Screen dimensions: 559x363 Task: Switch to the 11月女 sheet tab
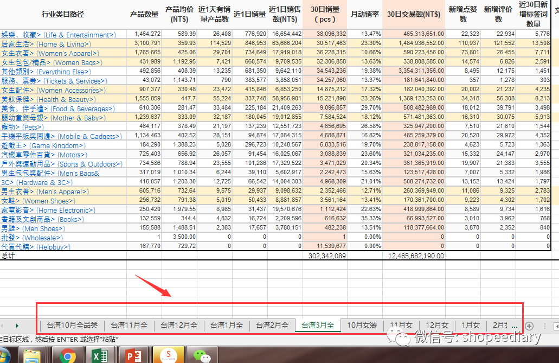pyautogui.click(x=401, y=325)
